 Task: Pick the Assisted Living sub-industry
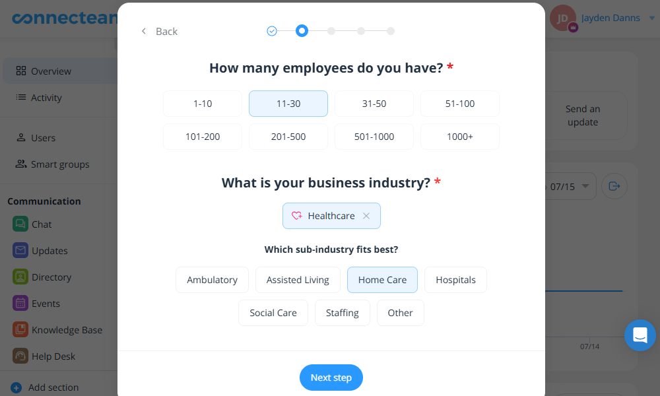[x=298, y=280]
